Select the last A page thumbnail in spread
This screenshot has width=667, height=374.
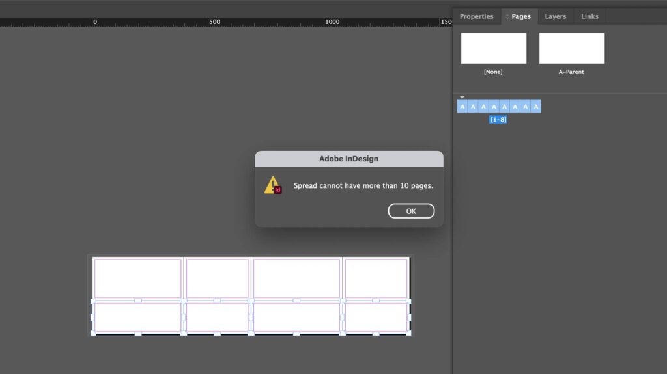click(x=536, y=106)
